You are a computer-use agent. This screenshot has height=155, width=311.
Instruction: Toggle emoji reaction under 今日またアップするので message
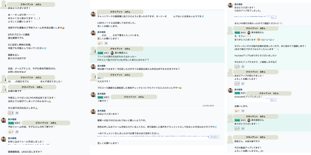[x=237, y=67]
